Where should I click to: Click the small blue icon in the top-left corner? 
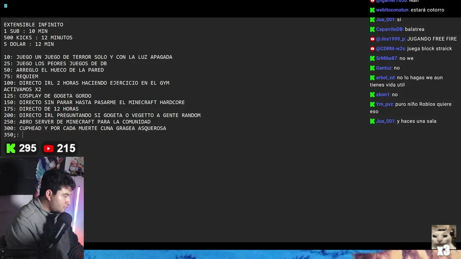[6, 6]
